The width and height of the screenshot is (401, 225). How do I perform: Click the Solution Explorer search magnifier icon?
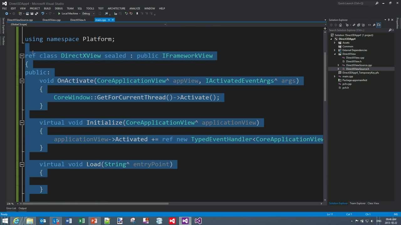(390, 30)
